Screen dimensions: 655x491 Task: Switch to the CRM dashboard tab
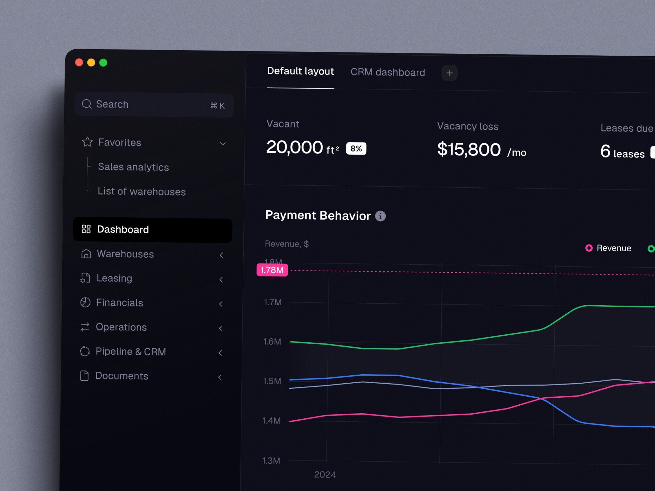388,72
